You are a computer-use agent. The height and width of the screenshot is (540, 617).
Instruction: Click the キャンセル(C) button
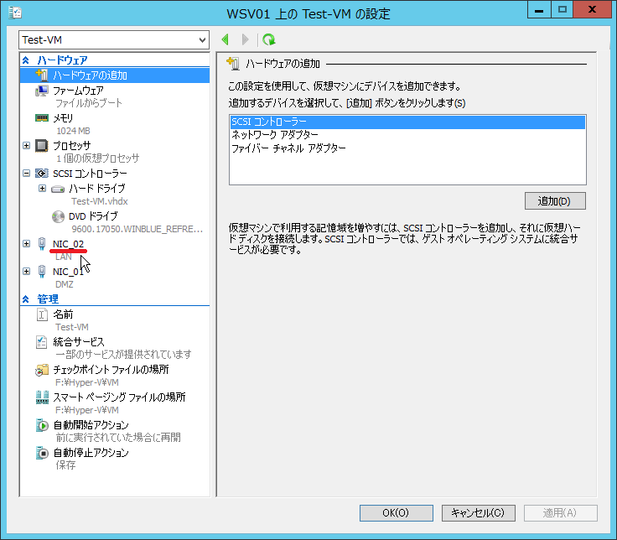[x=478, y=513]
